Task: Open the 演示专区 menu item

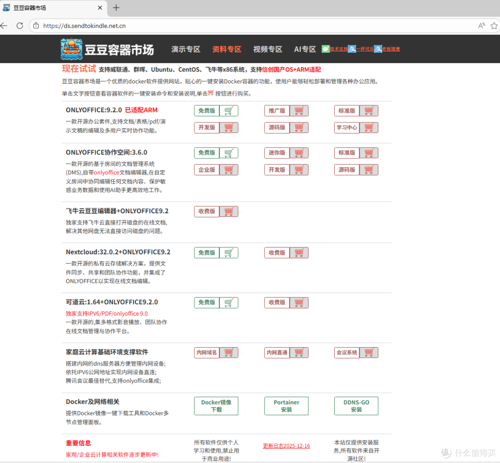Action: tap(186, 49)
